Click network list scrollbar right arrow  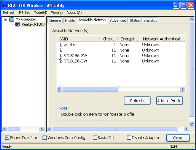tap(182, 89)
